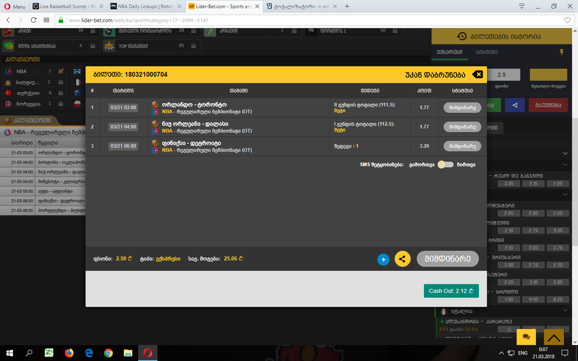
Task: Open the Opera Menu button
Action: pyautogui.click(x=15, y=6)
